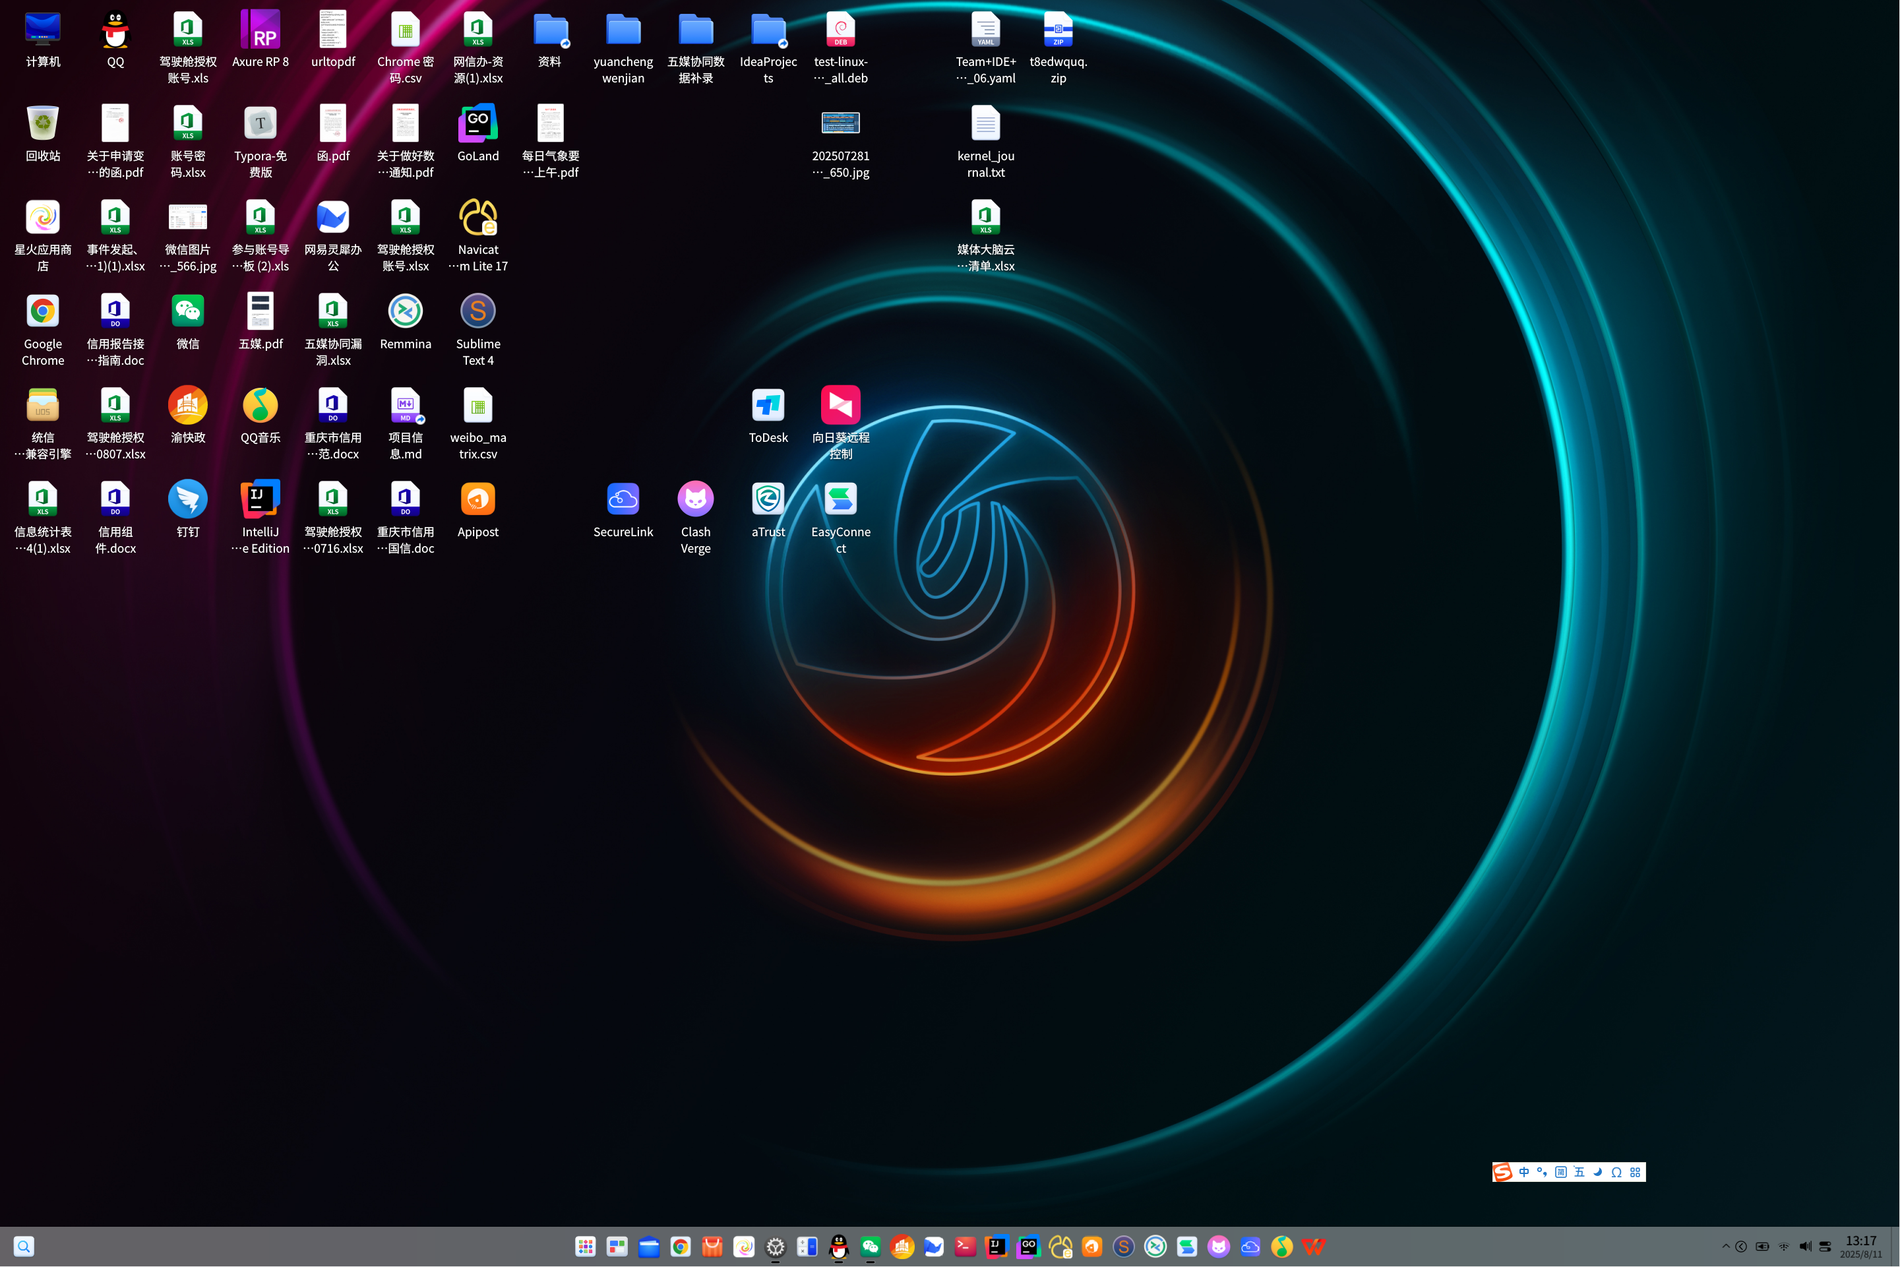Select the 微信图片…_566.jpg thumbnail
This screenshot has width=1900, height=1267.
[187, 218]
